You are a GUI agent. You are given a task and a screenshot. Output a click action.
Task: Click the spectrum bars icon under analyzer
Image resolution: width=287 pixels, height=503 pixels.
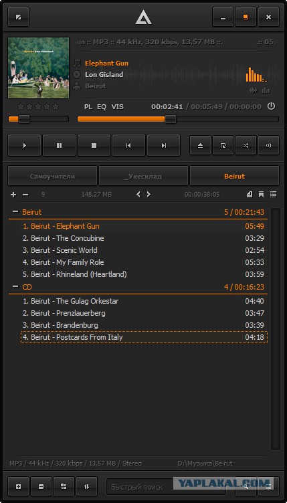(x=266, y=90)
